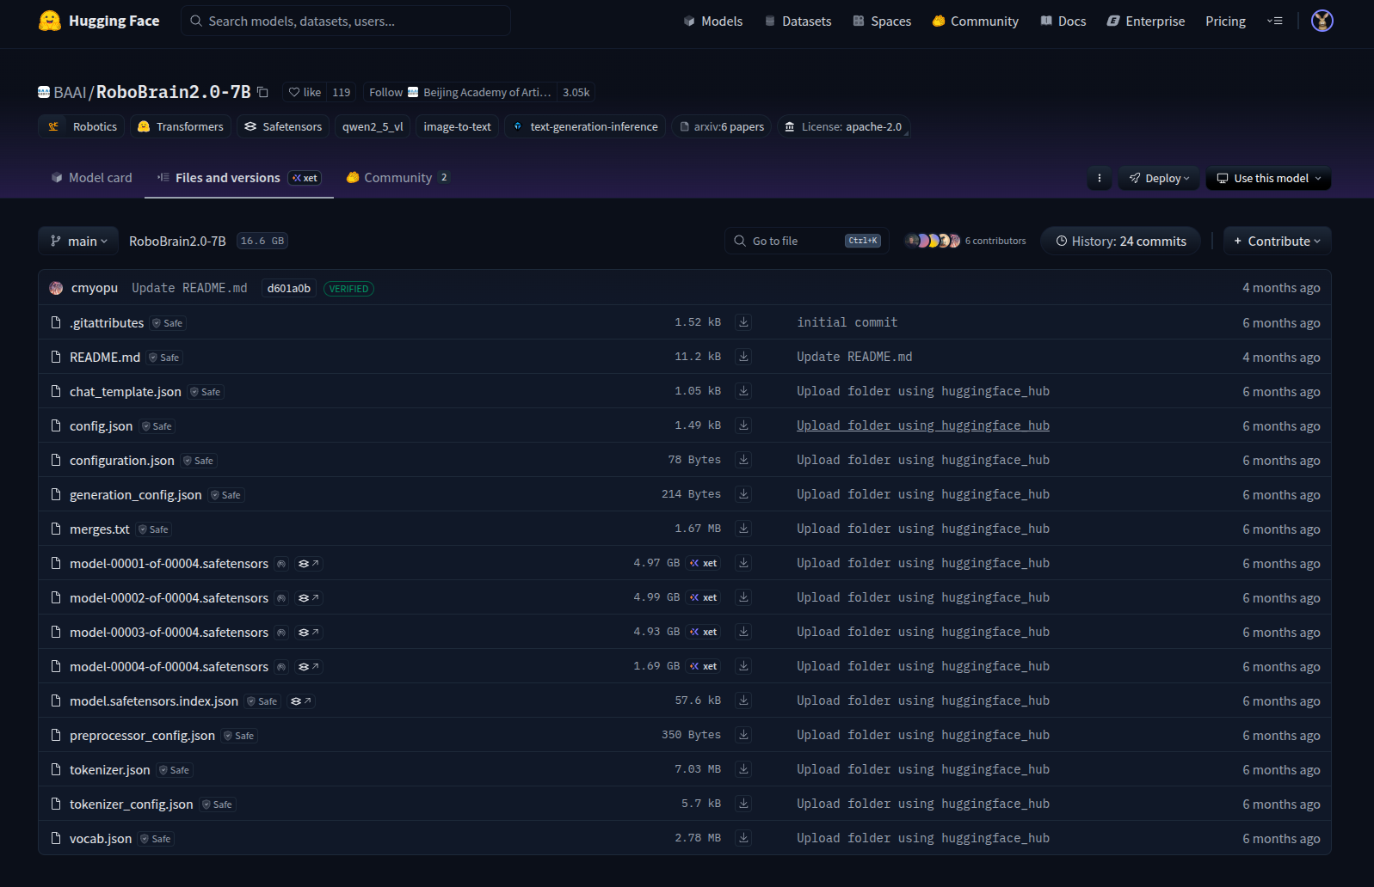
Task: Click the License: apache-2.0 tag
Action: [844, 126]
